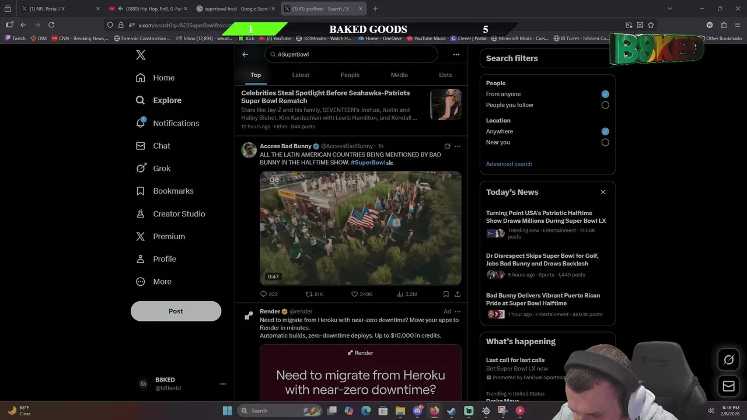Open the floating Grok button at right edge
The width and height of the screenshot is (747, 420).
tap(728, 360)
